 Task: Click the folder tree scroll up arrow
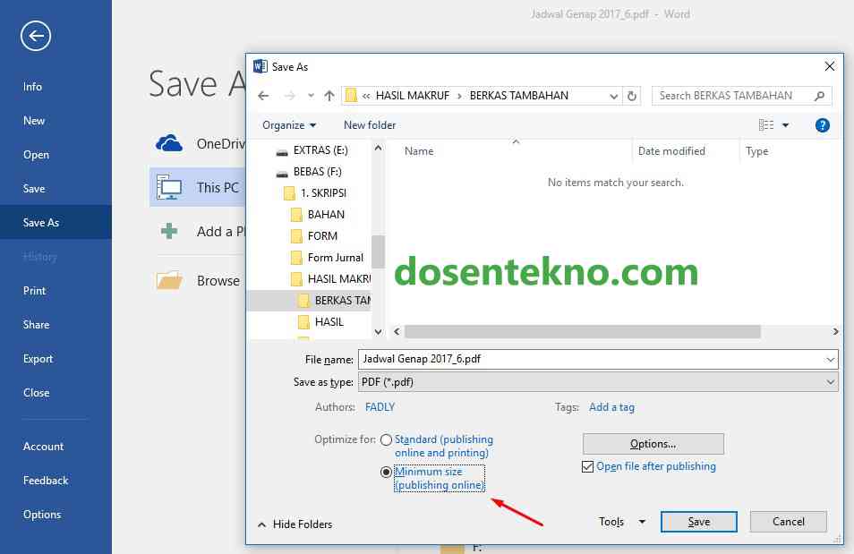(x=378, y=148)
